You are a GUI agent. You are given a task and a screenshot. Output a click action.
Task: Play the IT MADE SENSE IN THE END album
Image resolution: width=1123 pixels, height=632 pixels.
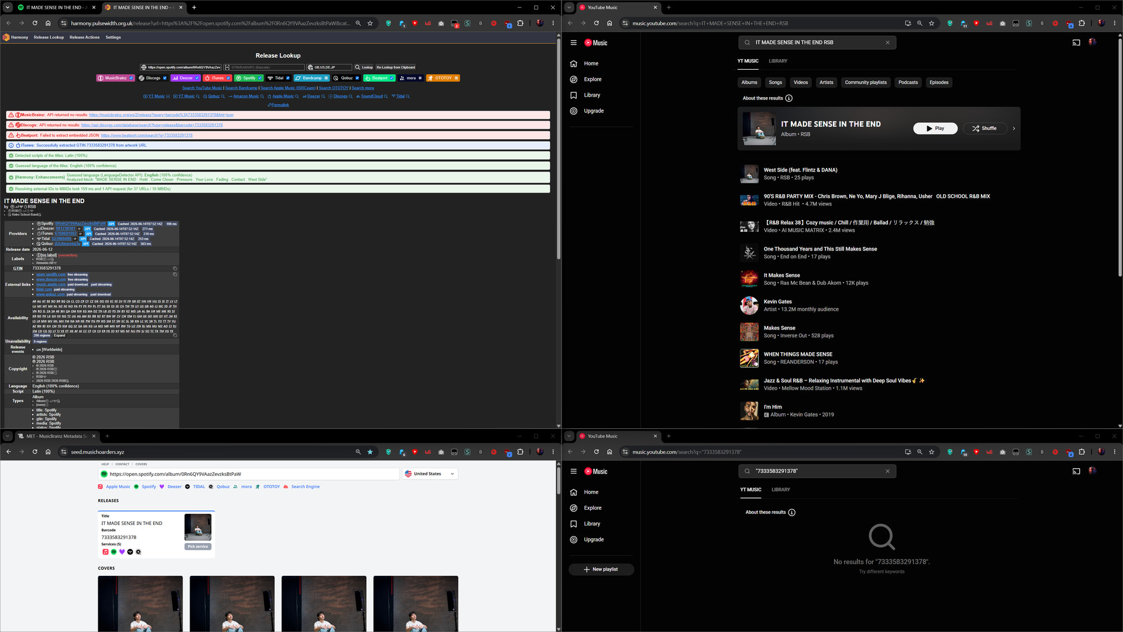935,128
